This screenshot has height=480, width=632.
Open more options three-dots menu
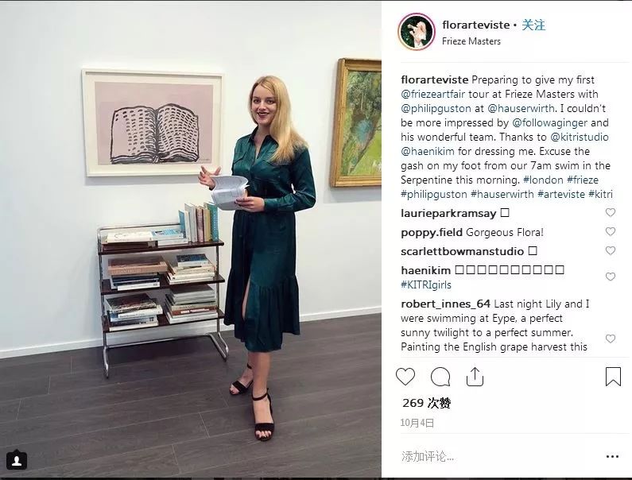[612, 457]
